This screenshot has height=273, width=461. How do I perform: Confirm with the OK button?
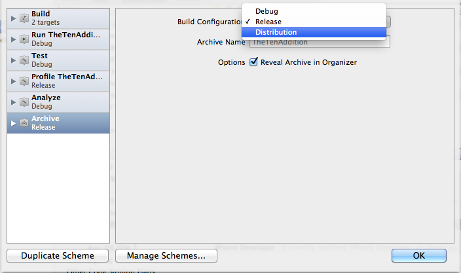[419, 256]
